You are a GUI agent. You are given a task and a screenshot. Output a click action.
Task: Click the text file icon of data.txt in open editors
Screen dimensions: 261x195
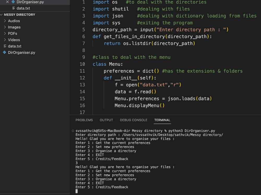coord(14,8)
